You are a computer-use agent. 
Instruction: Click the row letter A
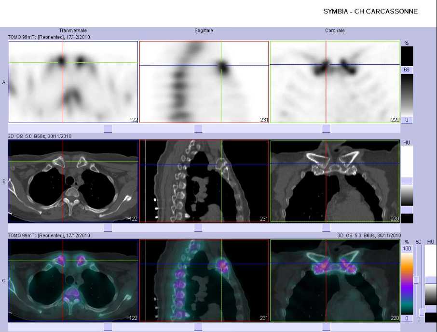[4, 82]
